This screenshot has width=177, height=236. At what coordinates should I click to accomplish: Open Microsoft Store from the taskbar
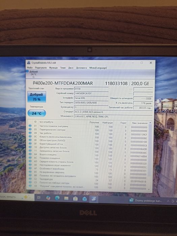point(75,199)
